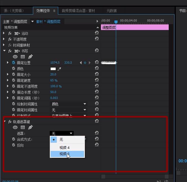Select 无 option in list
Viewport: 187px width, 182px height.
click(x=67, y=140)
